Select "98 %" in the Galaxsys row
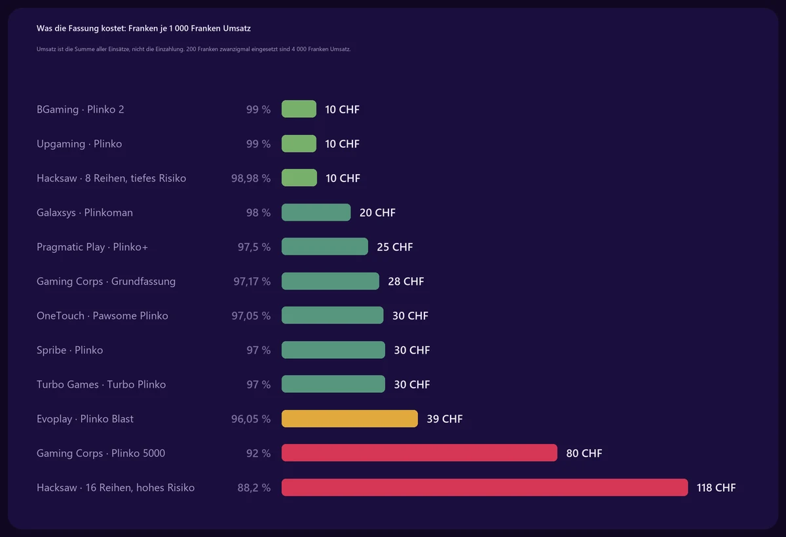The image size is (786, 537). pyautogui.click(x=259, y=213)
